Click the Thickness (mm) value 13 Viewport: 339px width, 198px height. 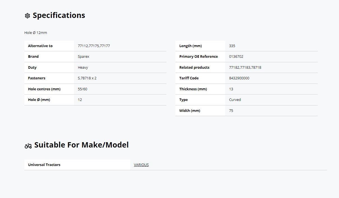pyautogui.click(x=231, y=89)
